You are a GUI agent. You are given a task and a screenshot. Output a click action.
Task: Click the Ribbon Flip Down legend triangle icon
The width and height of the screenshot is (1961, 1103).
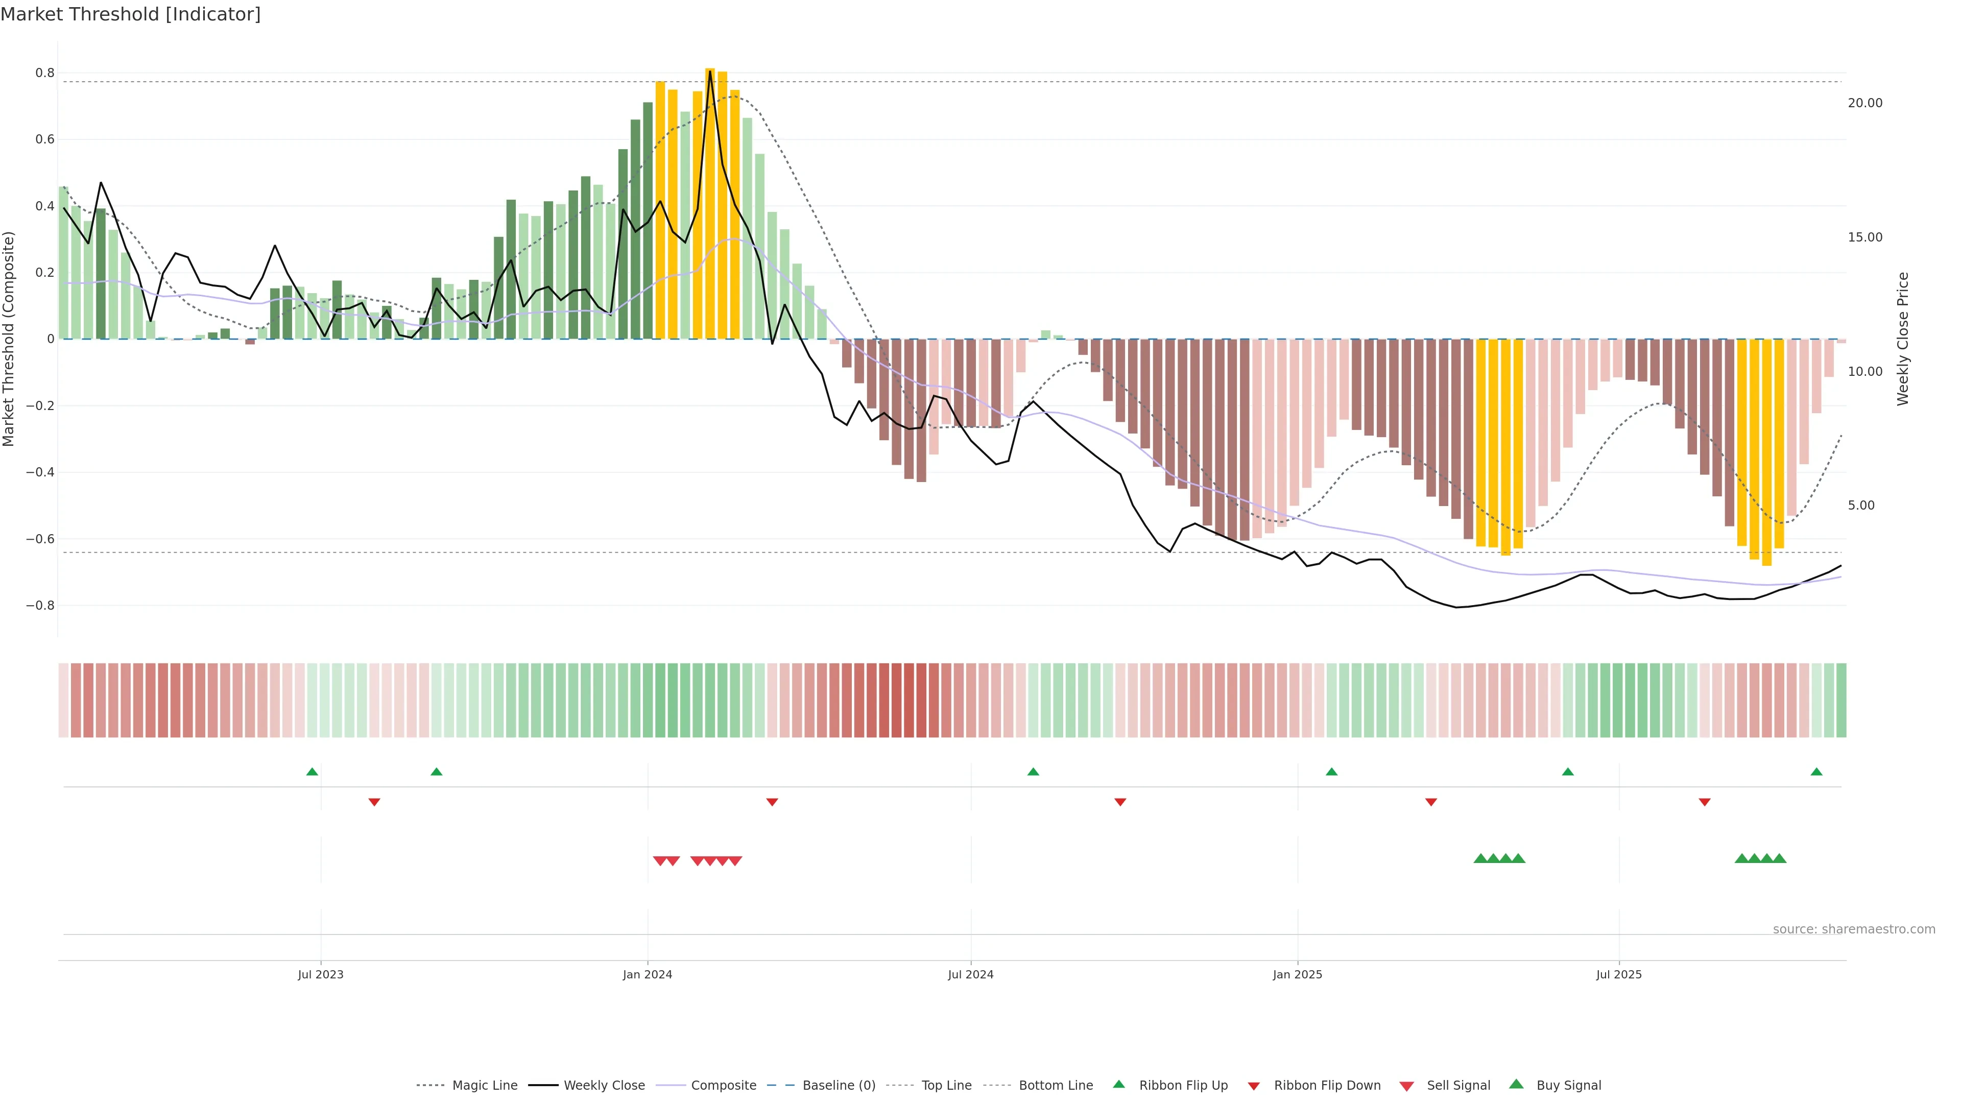[1254, 1086]
